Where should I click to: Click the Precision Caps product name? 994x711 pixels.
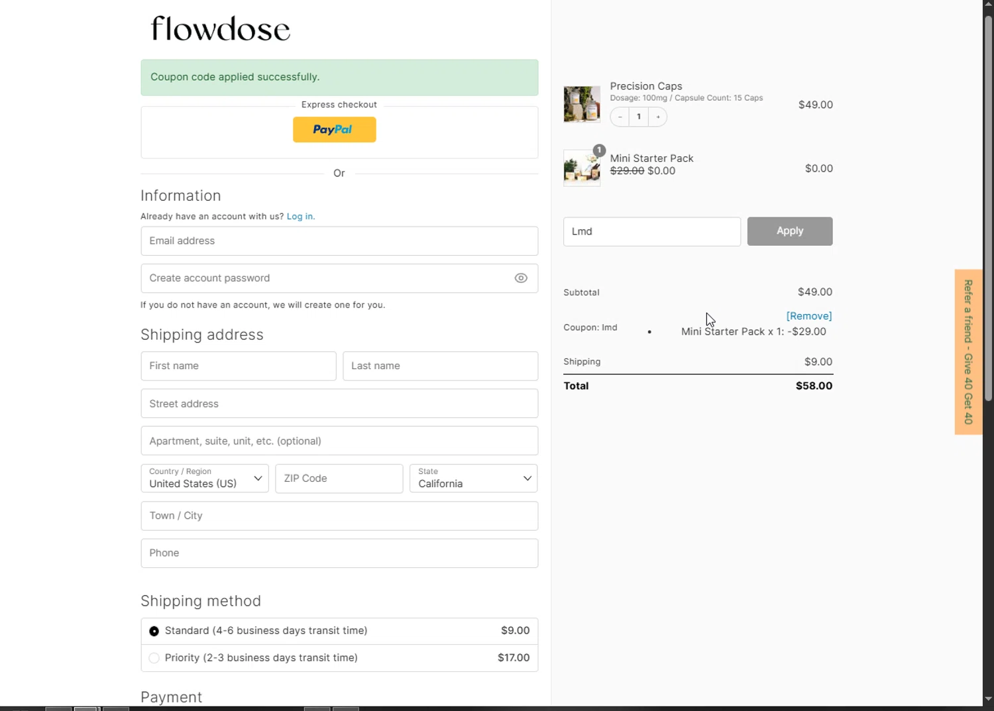(646, 86)
